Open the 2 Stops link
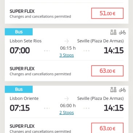 pos(67,113)
